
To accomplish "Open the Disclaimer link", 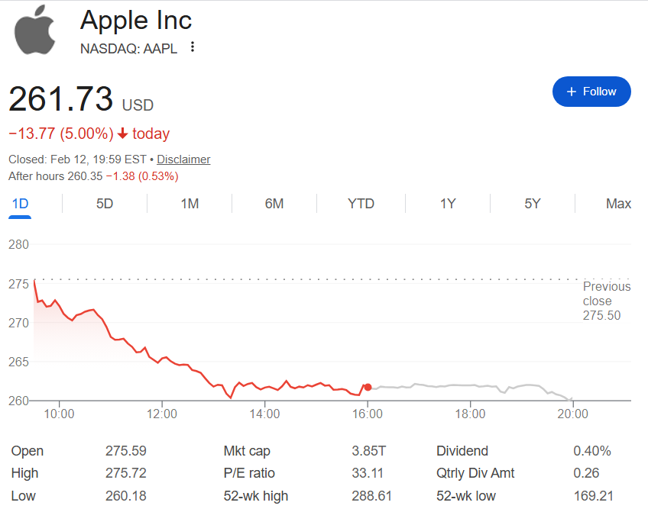I will point(183,159).
